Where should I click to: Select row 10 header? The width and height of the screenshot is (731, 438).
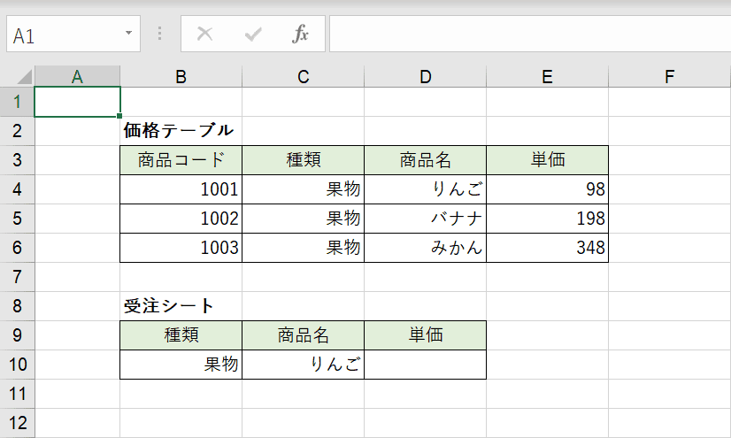pyautogui.click(x=17, y=365)
